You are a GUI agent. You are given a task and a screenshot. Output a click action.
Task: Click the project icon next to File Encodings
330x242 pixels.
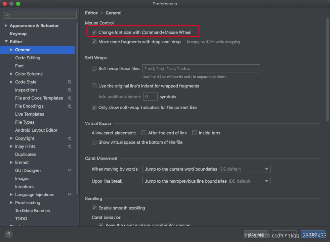point(70,106)
